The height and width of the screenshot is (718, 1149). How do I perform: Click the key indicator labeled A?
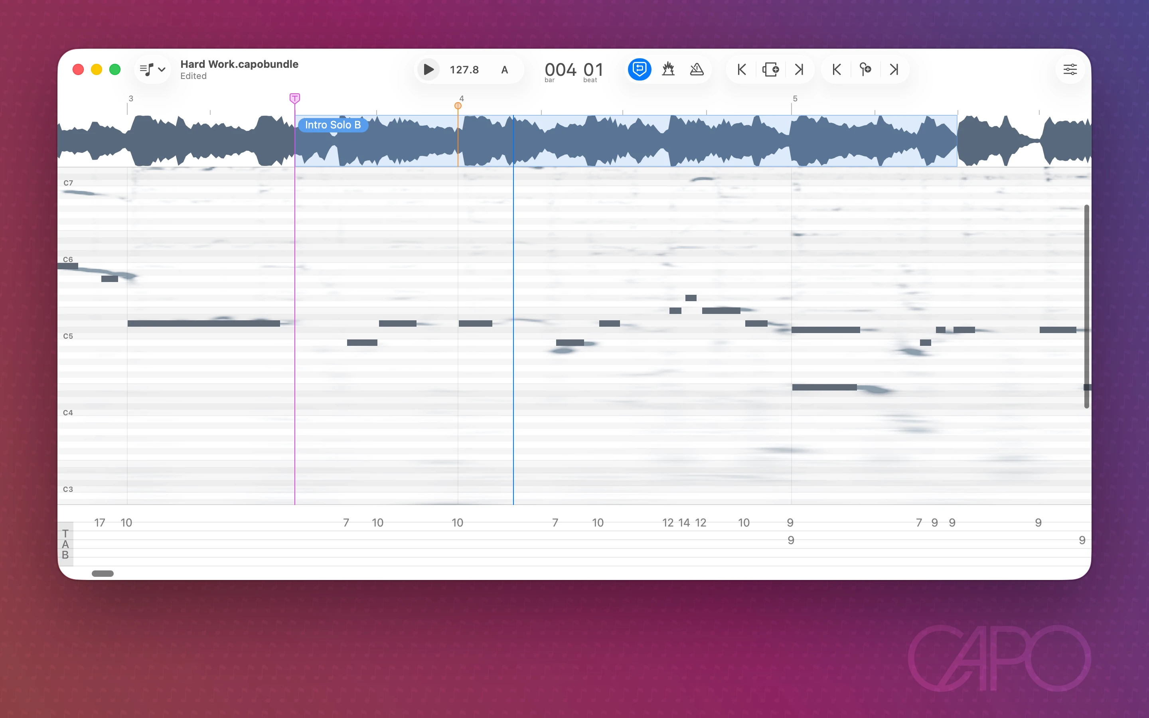point(504,70)
